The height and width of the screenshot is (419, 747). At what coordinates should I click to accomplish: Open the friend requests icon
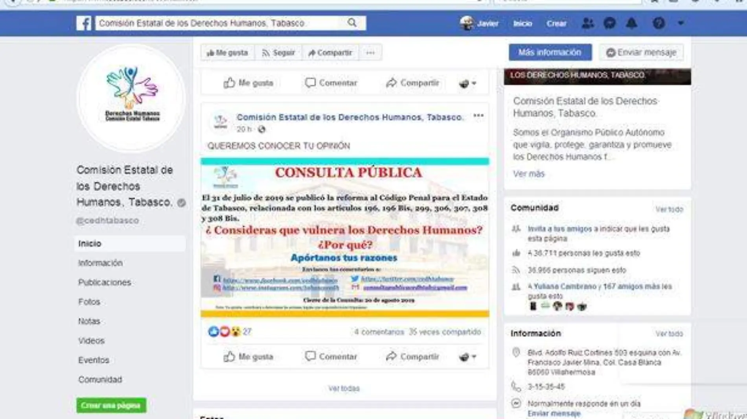(x=587, y=23)
